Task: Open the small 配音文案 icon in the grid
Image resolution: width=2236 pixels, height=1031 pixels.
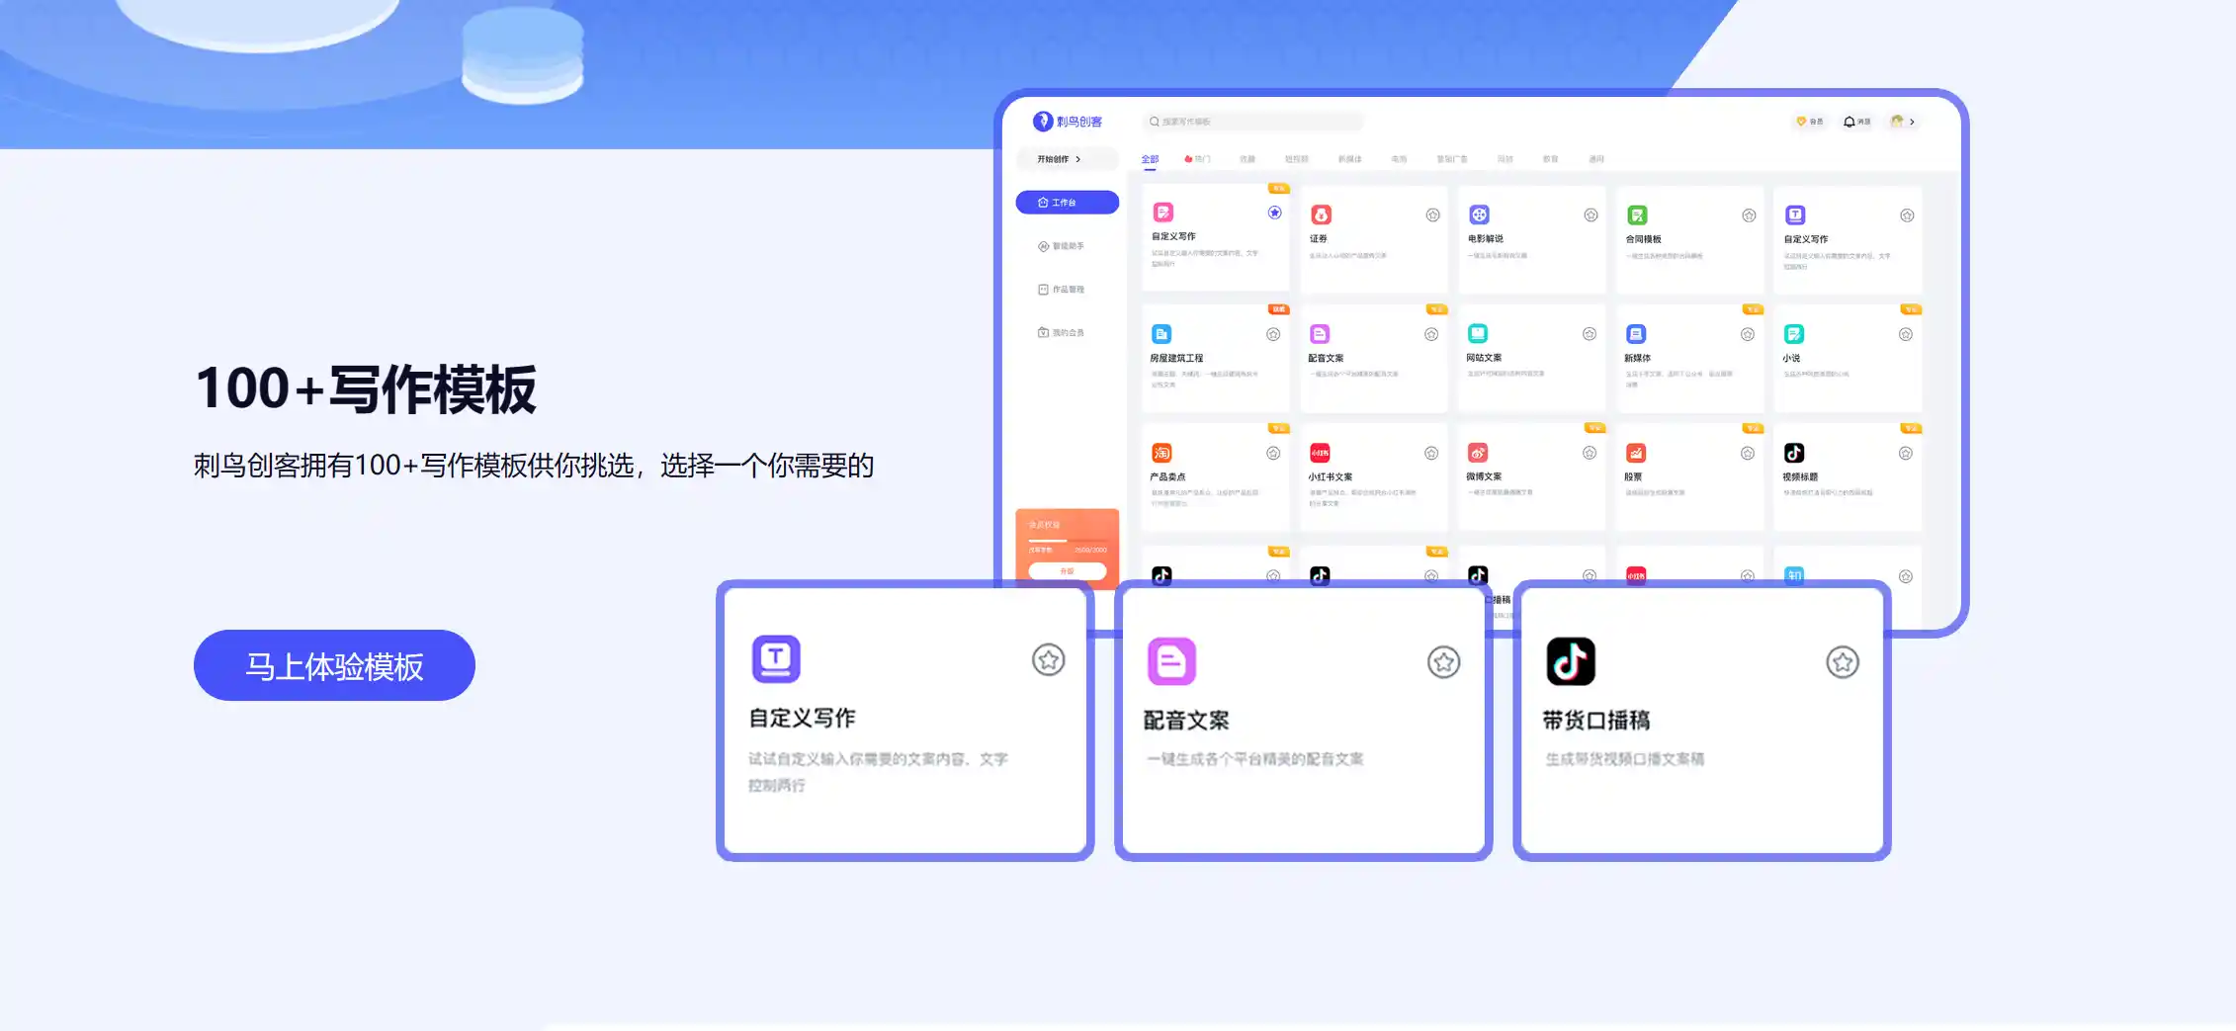Action: [x=1320, y=334]
